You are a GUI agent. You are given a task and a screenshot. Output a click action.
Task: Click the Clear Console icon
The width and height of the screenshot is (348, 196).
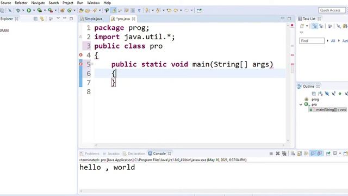(293, 154)
